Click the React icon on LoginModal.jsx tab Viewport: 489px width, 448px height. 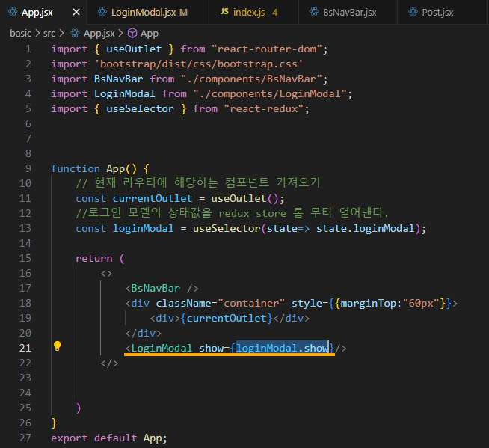[x=102, y=12]
